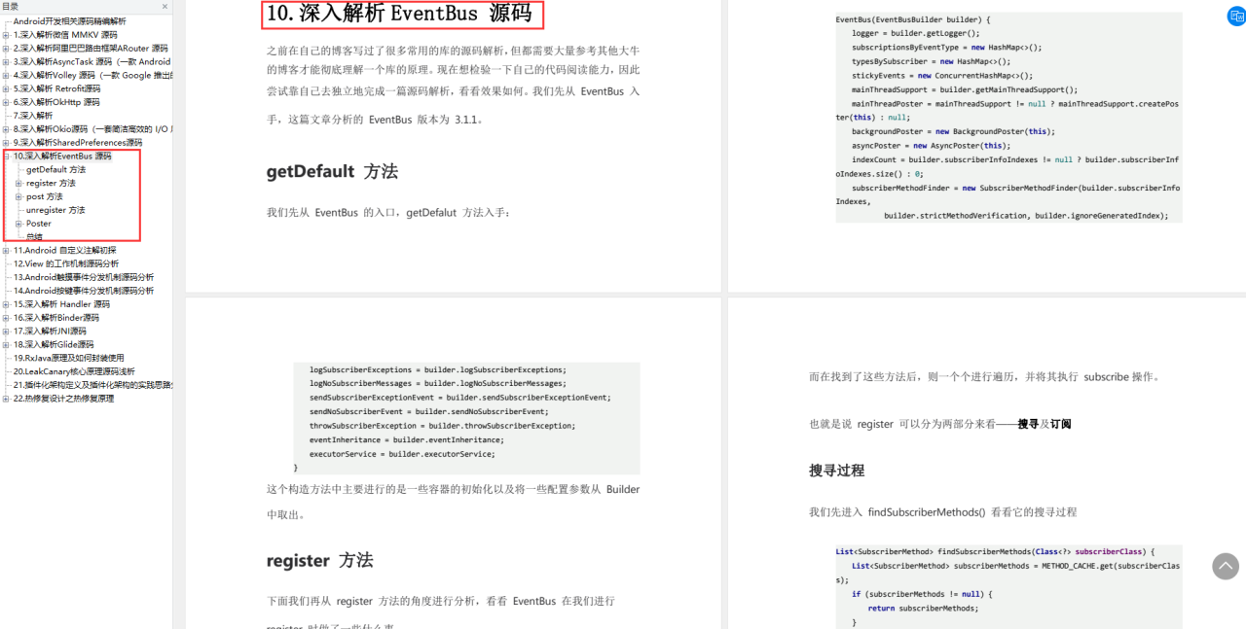The height and width of the screenshot is (629, 1246).
Task: Jump to 12.View 的工作机制源码分析
Action: (x=66, y=263)
